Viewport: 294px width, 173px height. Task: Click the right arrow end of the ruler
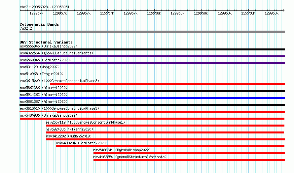[284, 11]
